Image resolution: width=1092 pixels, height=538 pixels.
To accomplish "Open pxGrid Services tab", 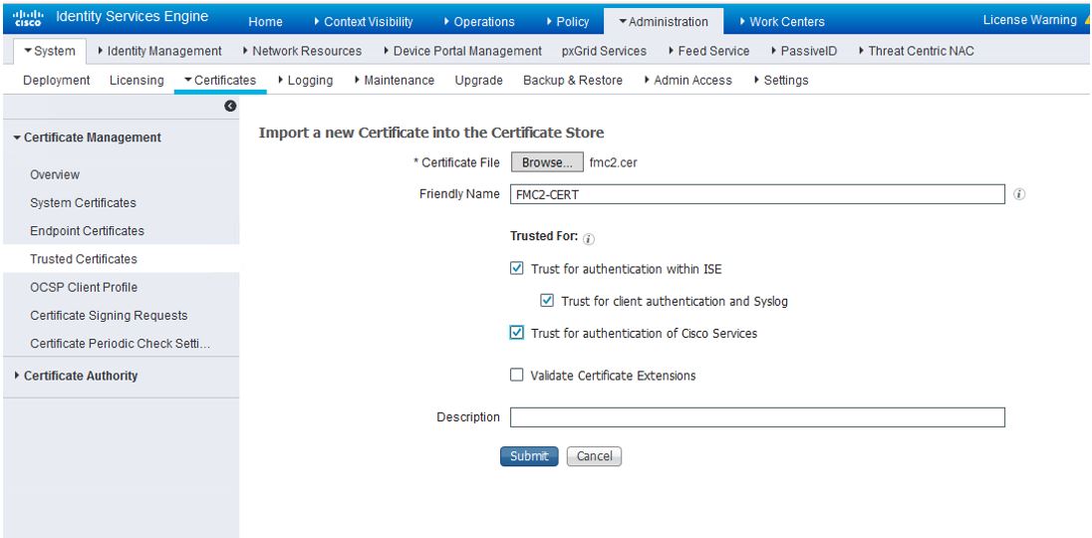I will click(x=604, y=51).
